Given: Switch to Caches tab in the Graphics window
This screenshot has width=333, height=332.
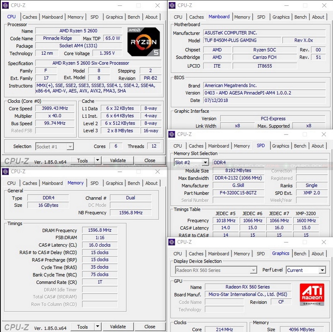Looking at the screenshot, I should [196, 253].
